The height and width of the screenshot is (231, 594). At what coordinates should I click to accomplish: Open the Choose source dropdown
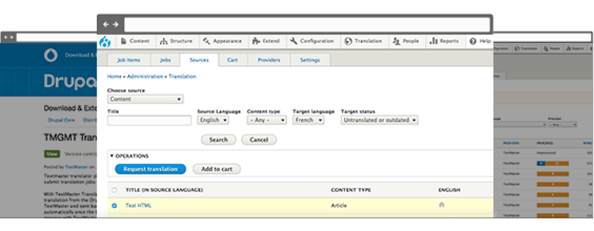pyautogui.click(x=146, y=99)
